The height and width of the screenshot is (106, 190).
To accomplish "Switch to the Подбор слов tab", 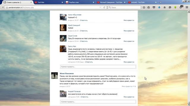I will pos(80,2).
